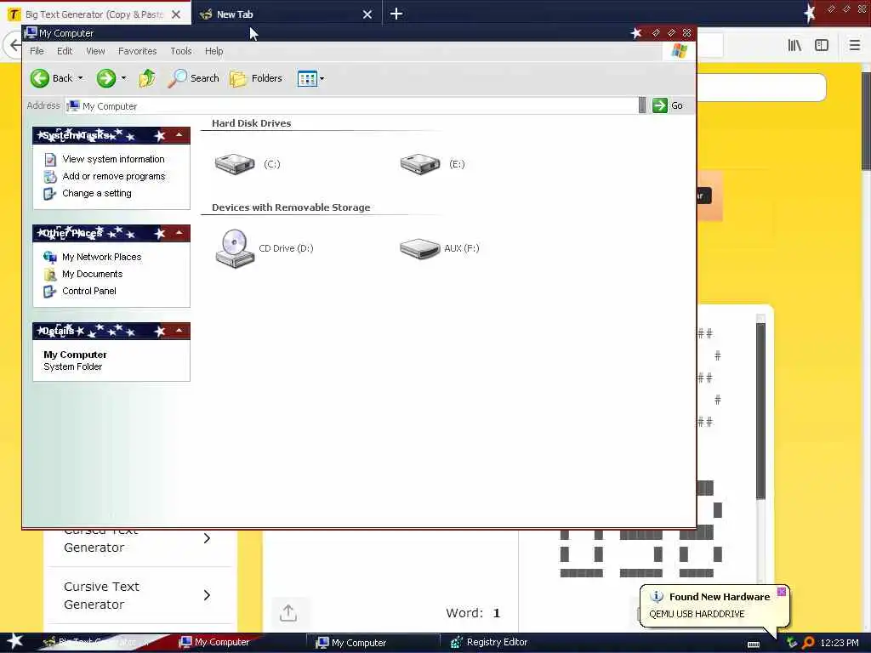
Task: Click the Views icon in toolbar
Action: pos(306,79)
